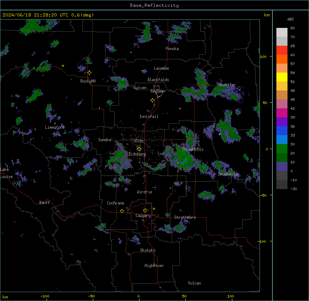This screenshot has height=301, width=309.
Task: Select the magenta 39-42 dBZ legend swatch
Action: point(282,113)
